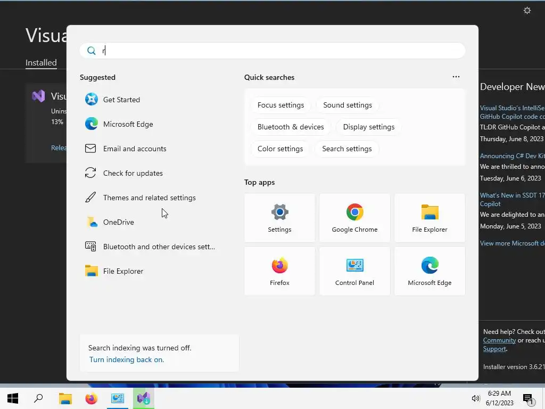Open File Explorer tile in Top apps
This screenshot has width=545, height=409.
430,218
